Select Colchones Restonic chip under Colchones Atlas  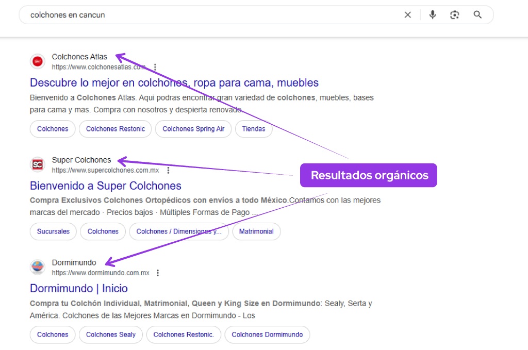coord(115,129)
